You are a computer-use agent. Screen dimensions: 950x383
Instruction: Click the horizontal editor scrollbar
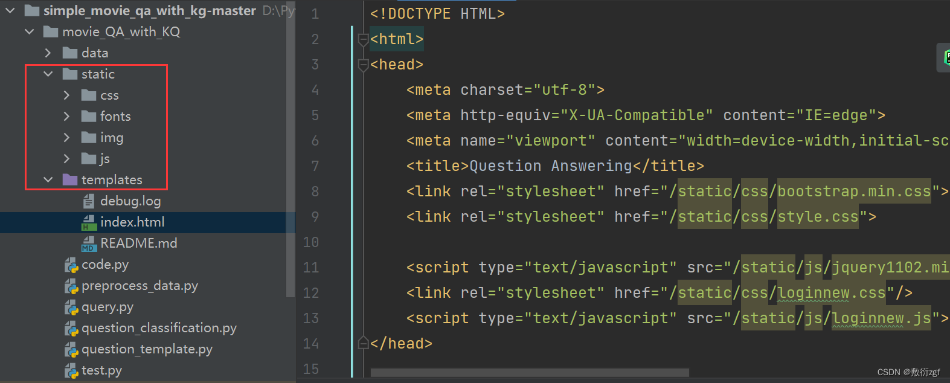pyautogui.click(x=530, y=372)
